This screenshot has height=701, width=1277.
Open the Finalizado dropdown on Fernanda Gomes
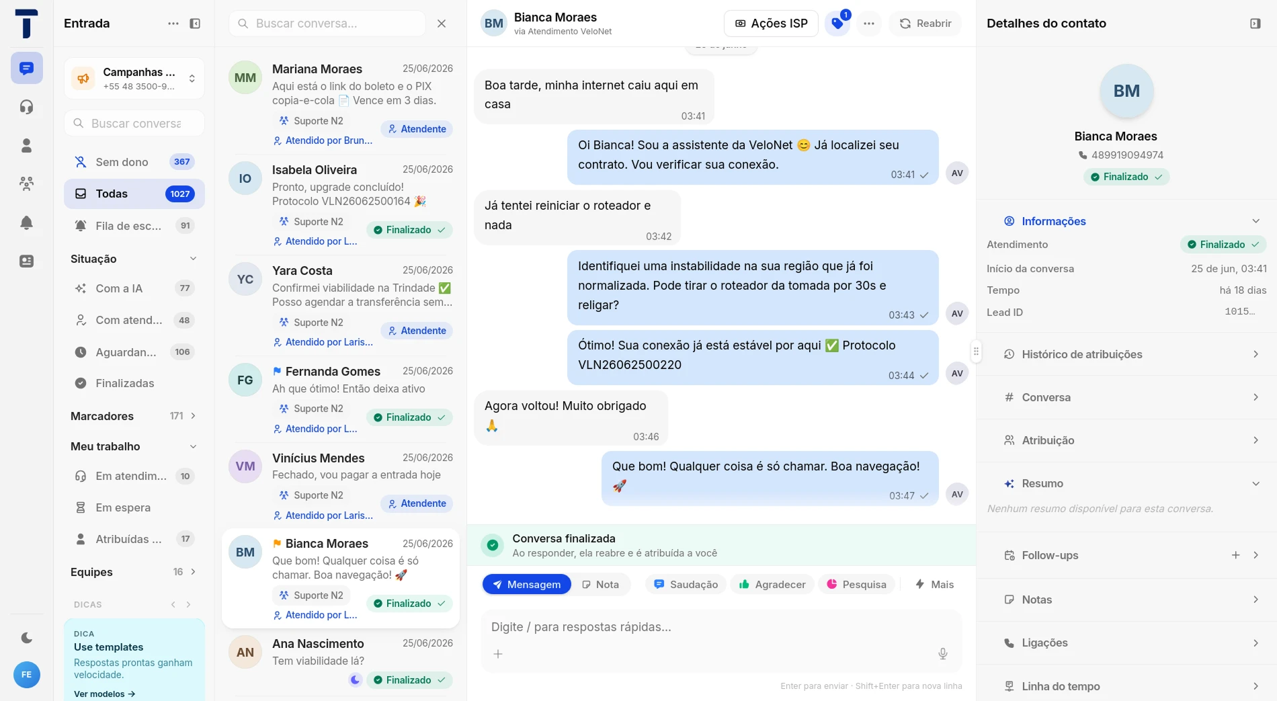409,417
